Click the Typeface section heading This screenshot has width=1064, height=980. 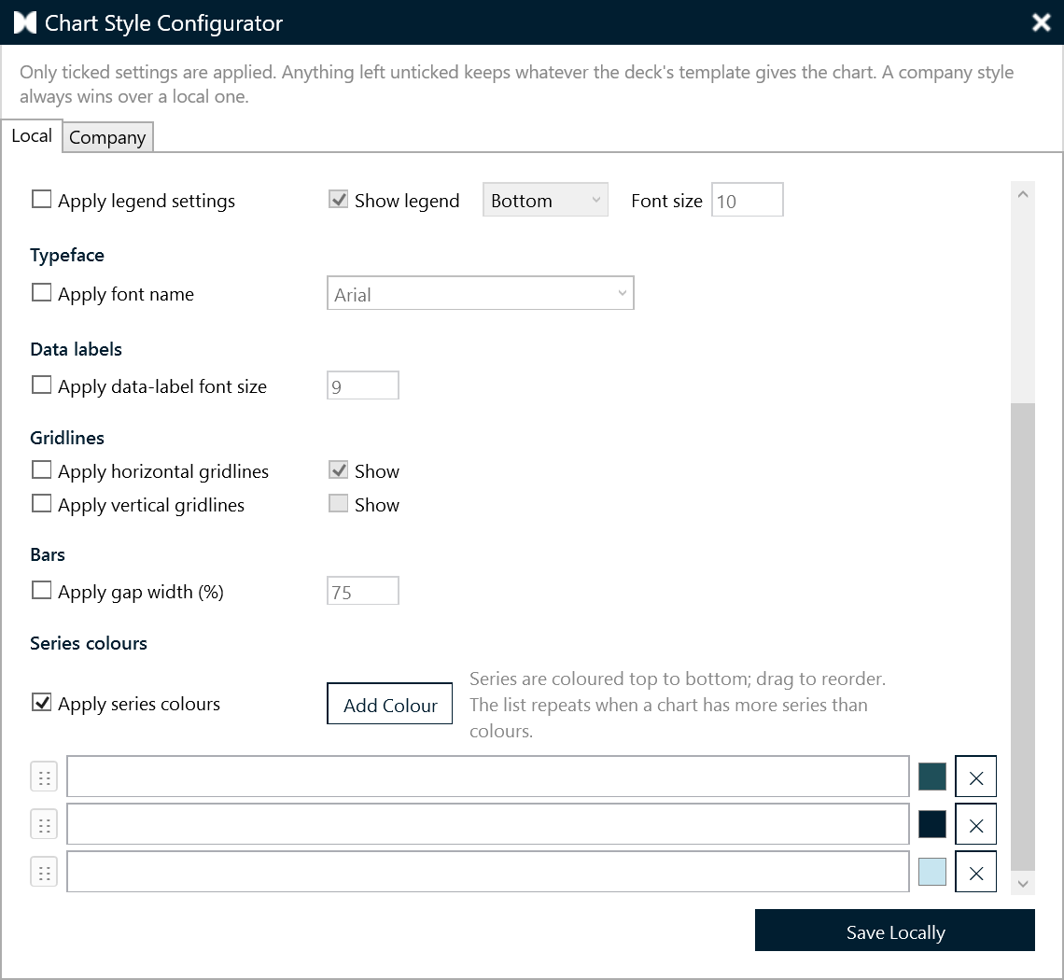67,255
